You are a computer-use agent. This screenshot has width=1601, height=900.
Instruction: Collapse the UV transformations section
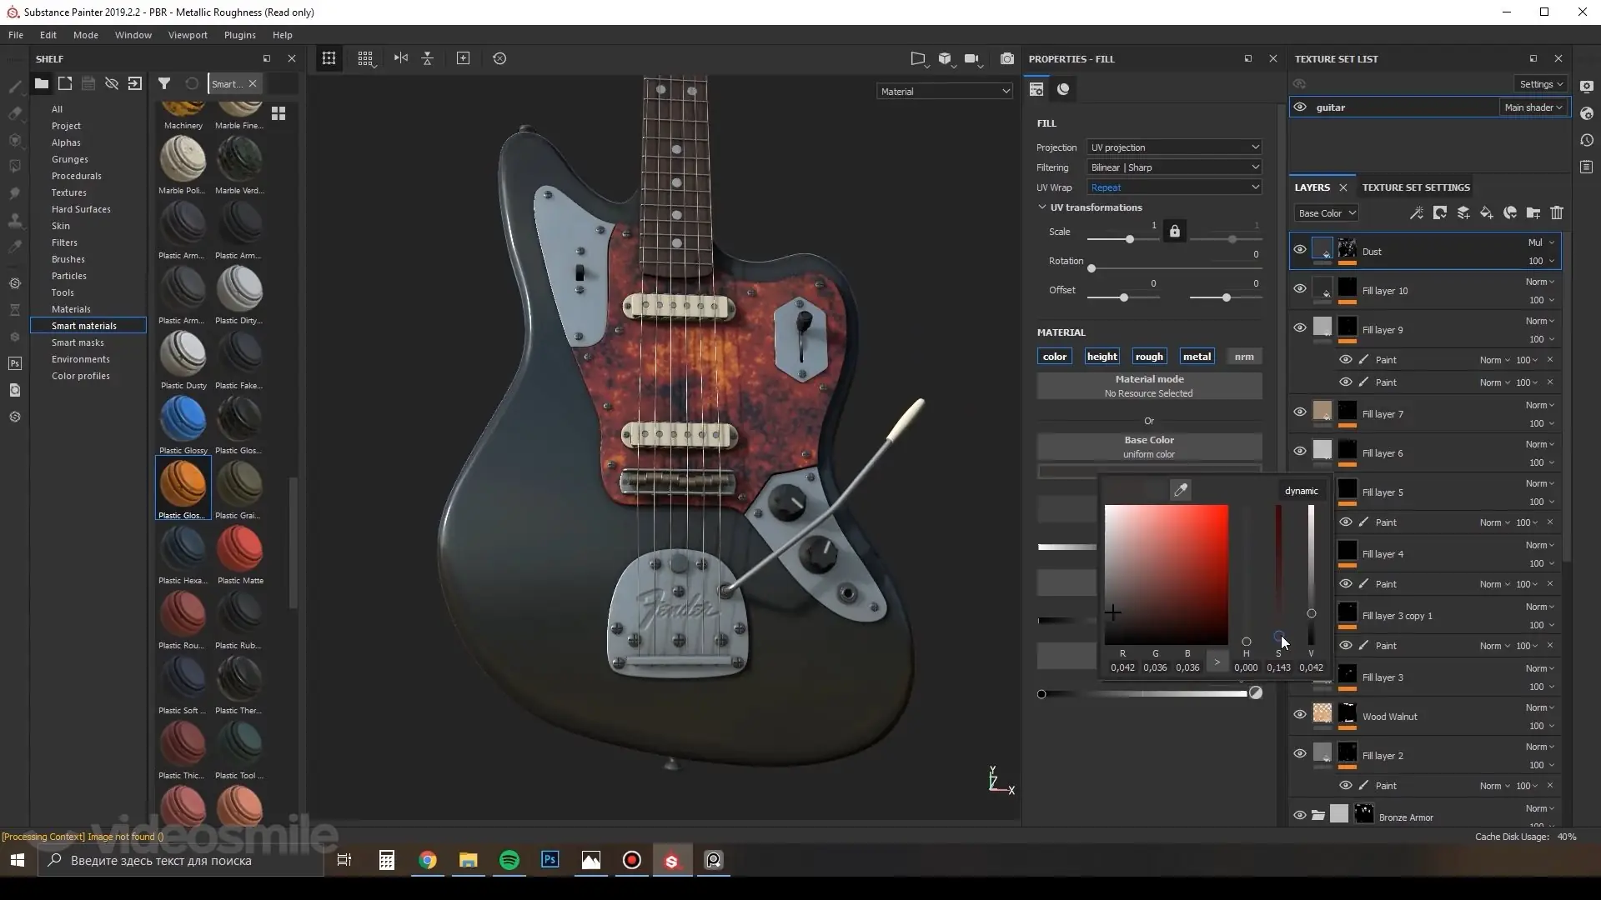1041,207
